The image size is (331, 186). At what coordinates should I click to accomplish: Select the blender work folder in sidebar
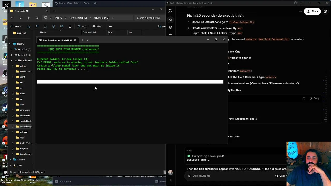pyautogui.click(x=25, y=71)
